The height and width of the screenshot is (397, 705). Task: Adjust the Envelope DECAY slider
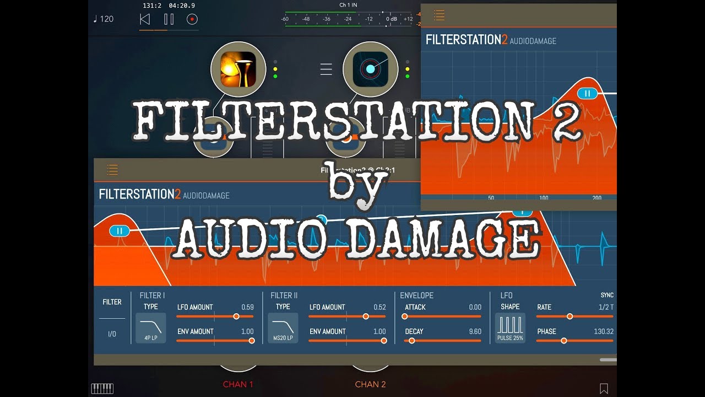(442, 341)
